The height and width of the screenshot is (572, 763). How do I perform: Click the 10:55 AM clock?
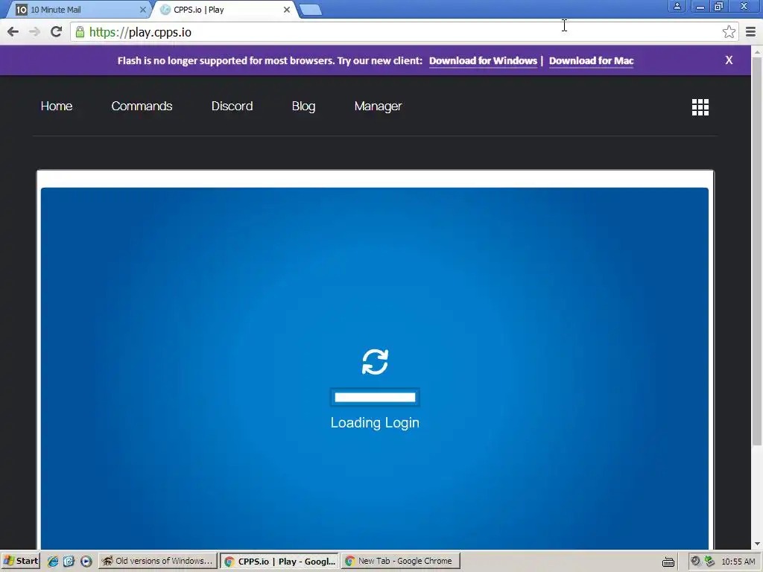(x=738, y=562)
